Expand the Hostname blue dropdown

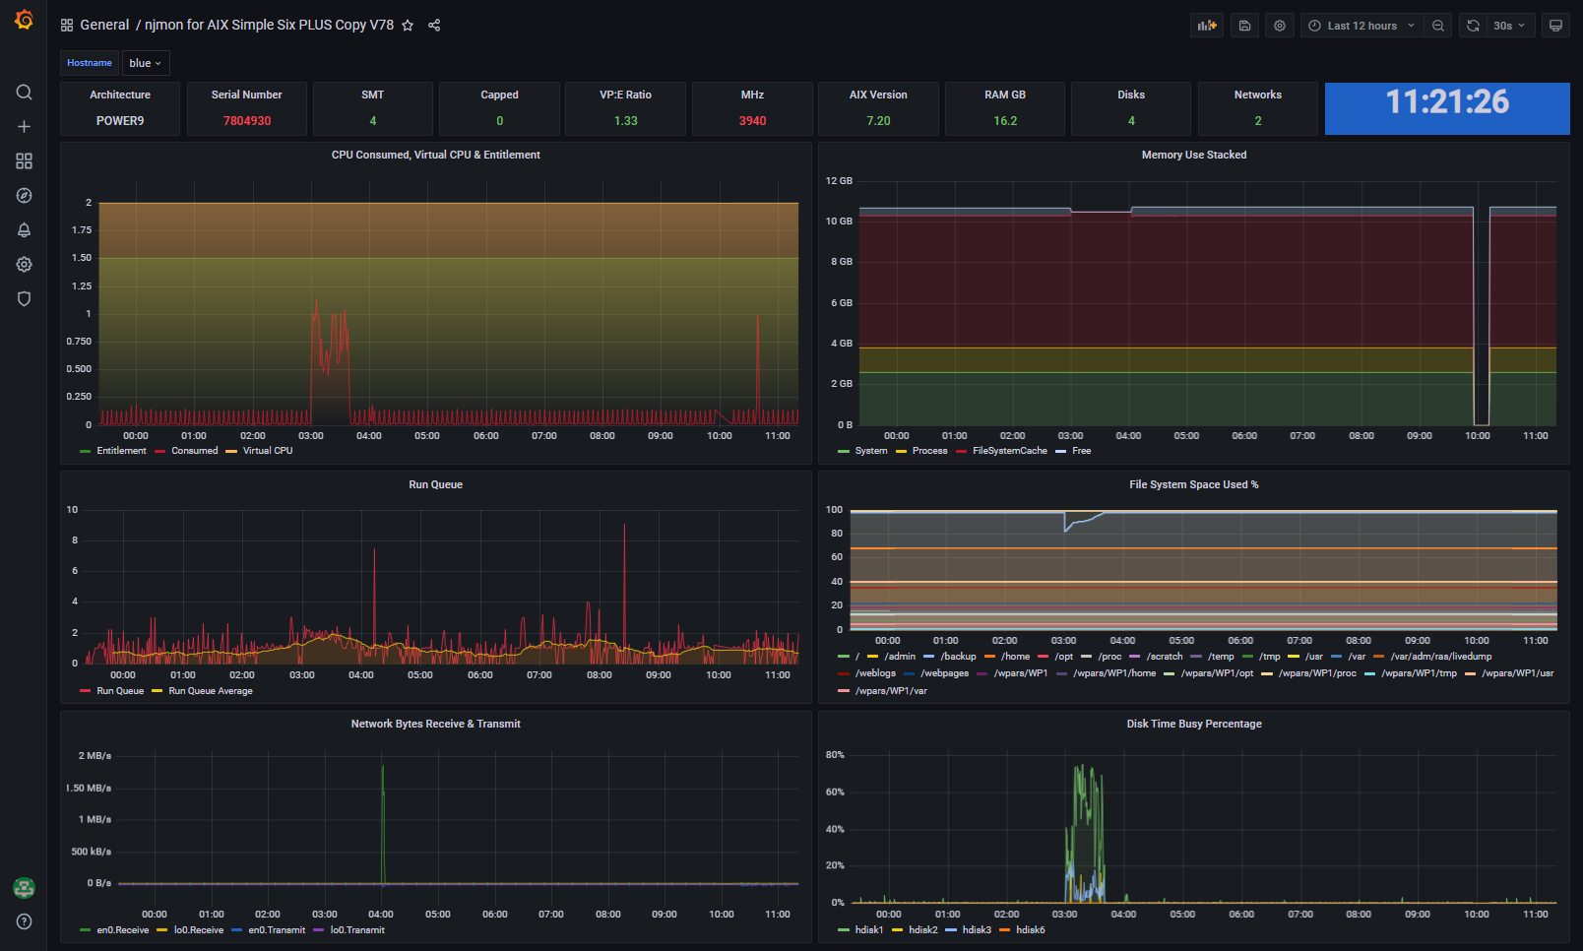(145, 63)
